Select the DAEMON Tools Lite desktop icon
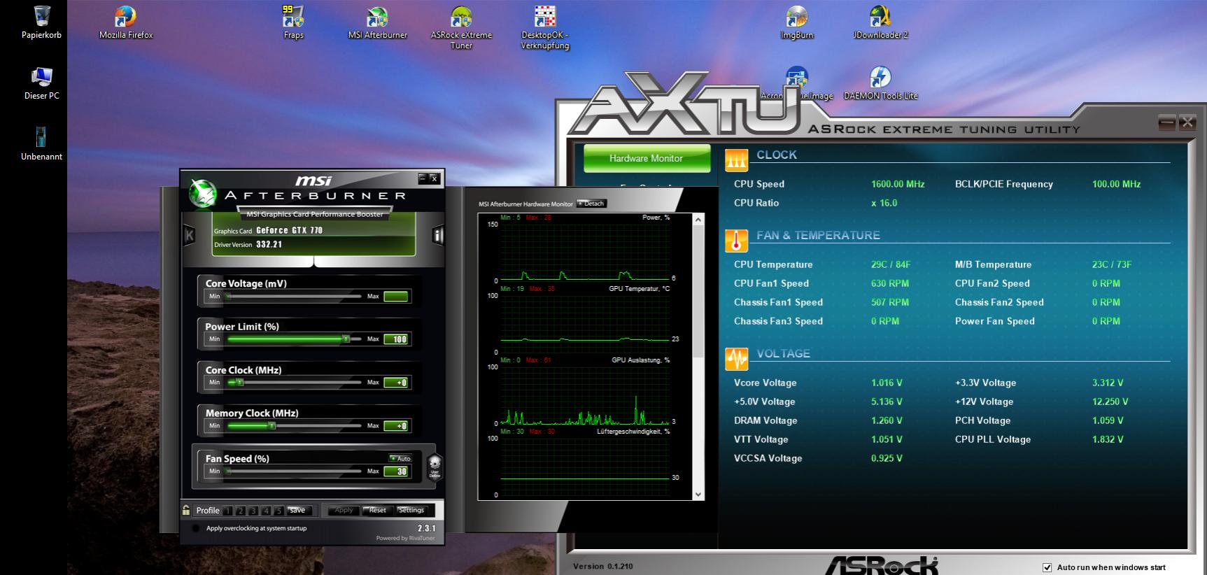The width and height of the screenshot is (1207, 575). (x=880, y=83)
